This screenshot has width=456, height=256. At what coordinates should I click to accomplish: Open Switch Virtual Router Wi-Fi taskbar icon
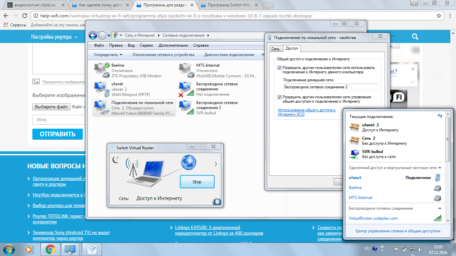coord(91,249)
